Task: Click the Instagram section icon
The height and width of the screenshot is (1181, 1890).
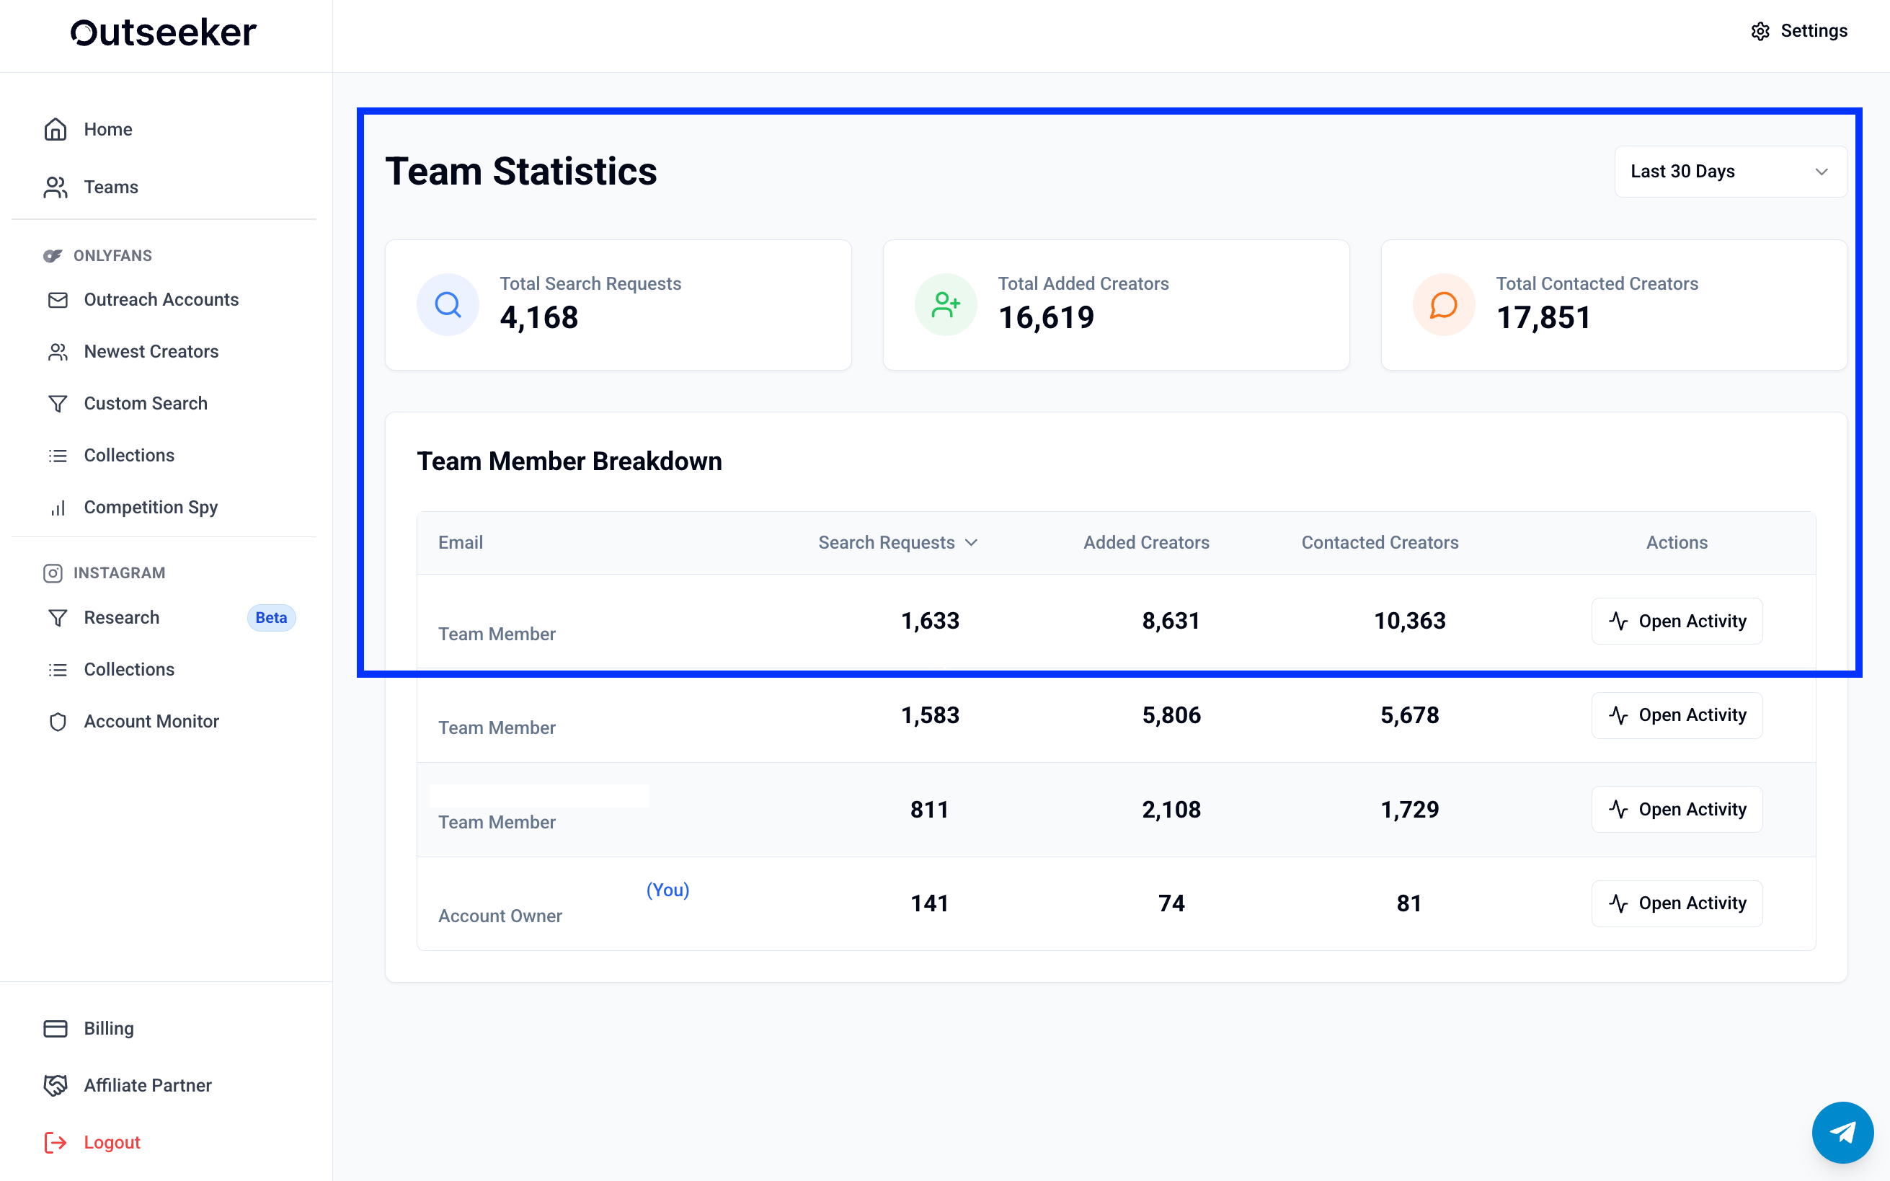Action: pyautogui.click(x=53, y=573)
